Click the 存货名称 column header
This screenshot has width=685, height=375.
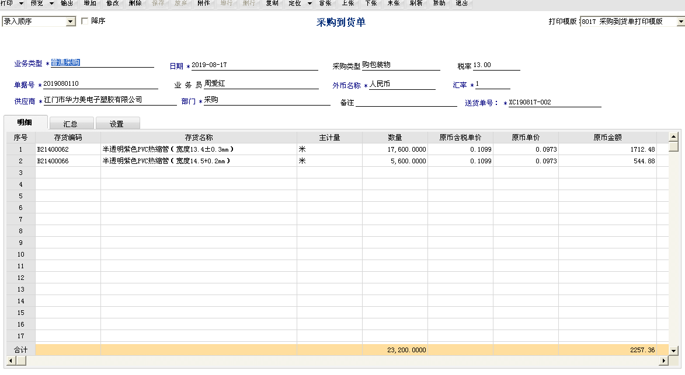[x=199, y=138]
